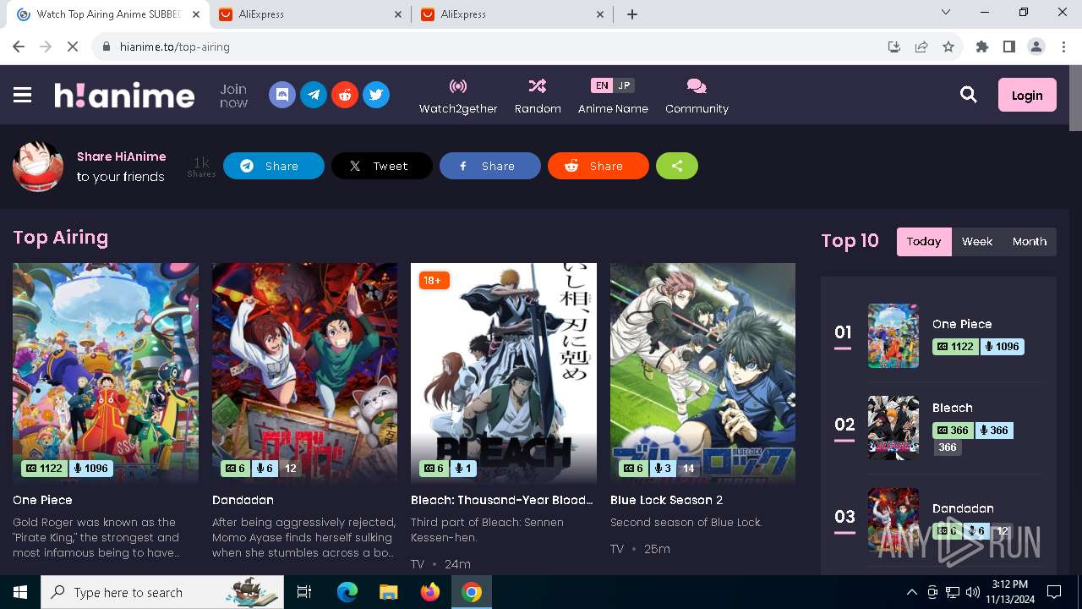Click One Piece thumbnail in Top 10
Viewport: 1082px width, 609px height.
pyautogui.click(x=893, y=336)
